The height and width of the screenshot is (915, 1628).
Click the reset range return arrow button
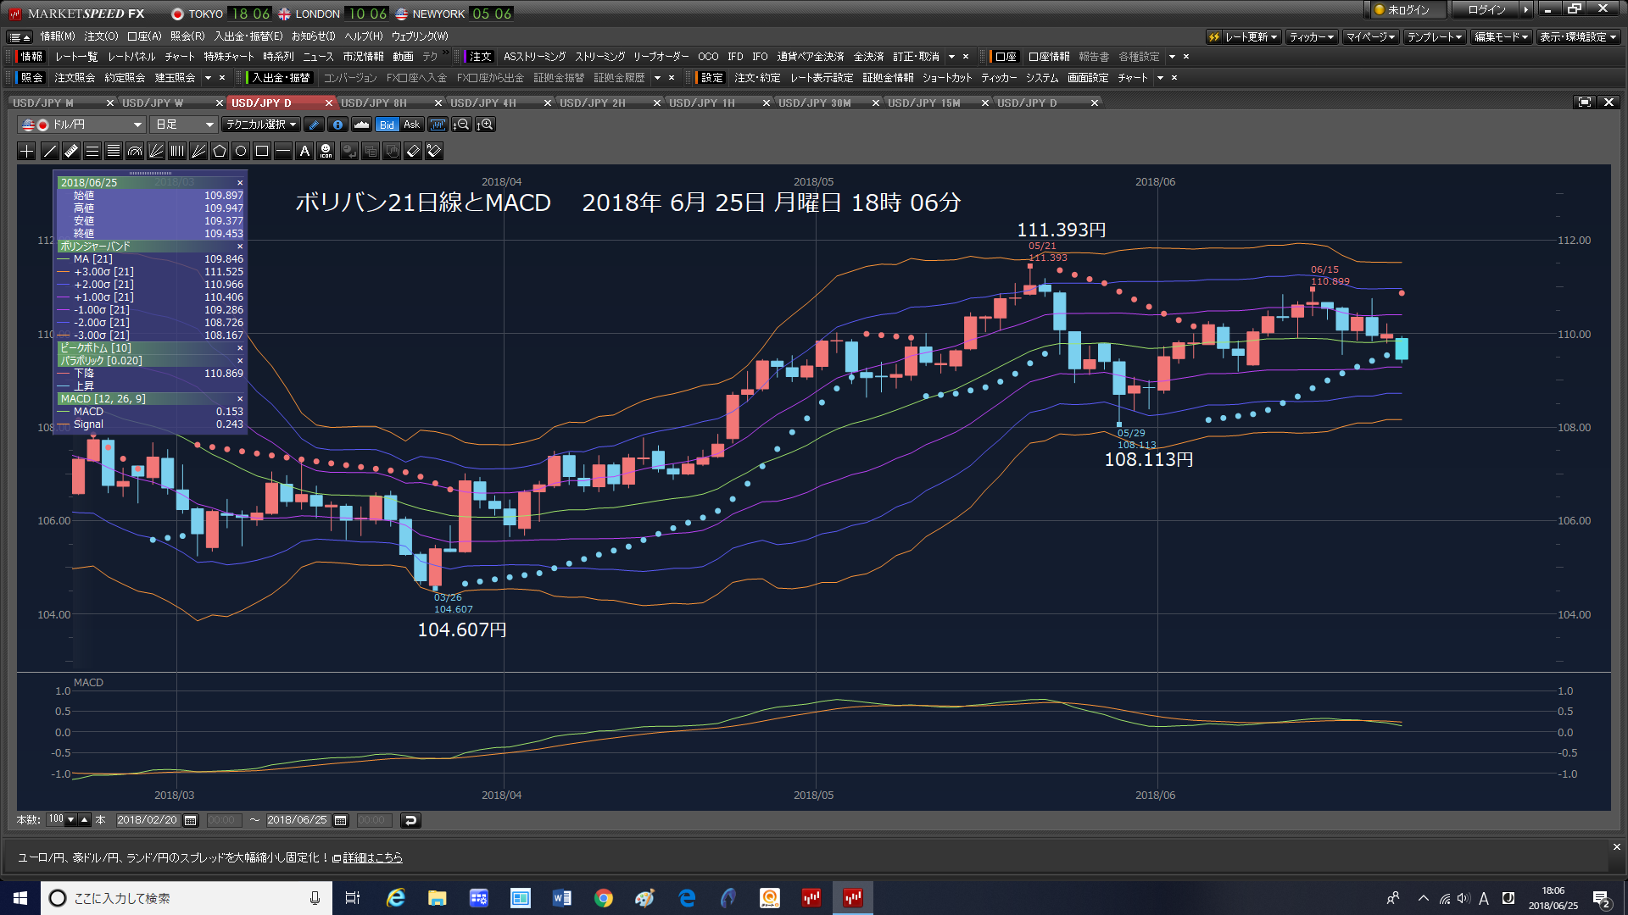(410, 820)
